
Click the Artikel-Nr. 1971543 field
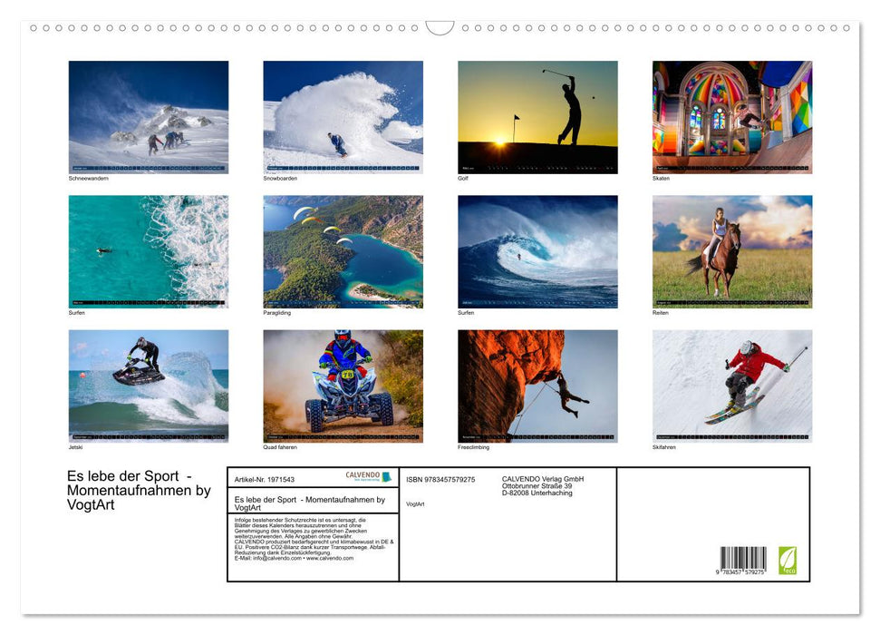[x=265, y=478]
